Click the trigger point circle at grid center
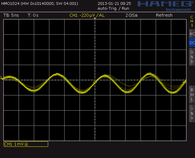The height and width of the screenshot is (158, 195). [95, 82]
